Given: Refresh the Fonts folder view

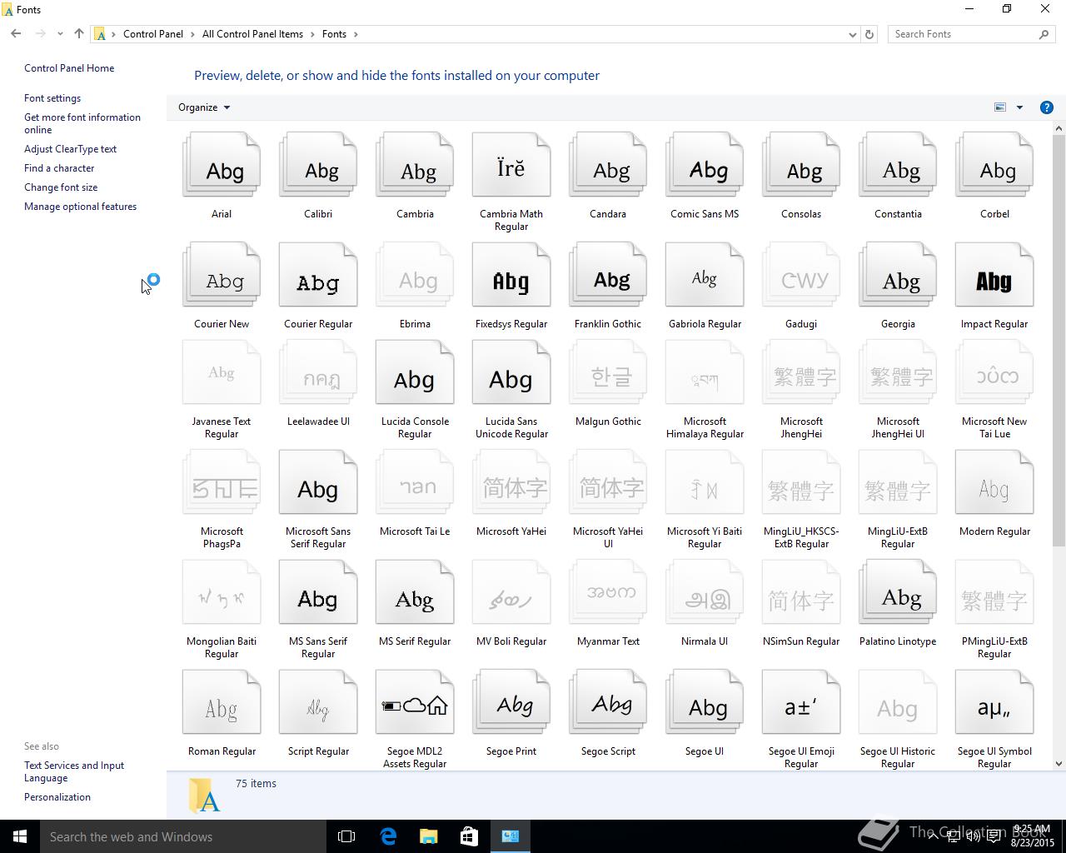Looking at the screenshot, I should [x=869, y=34].
